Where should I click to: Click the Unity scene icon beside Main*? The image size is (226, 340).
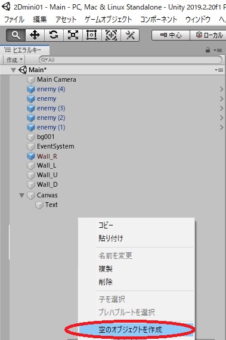[x=23, y=70]
